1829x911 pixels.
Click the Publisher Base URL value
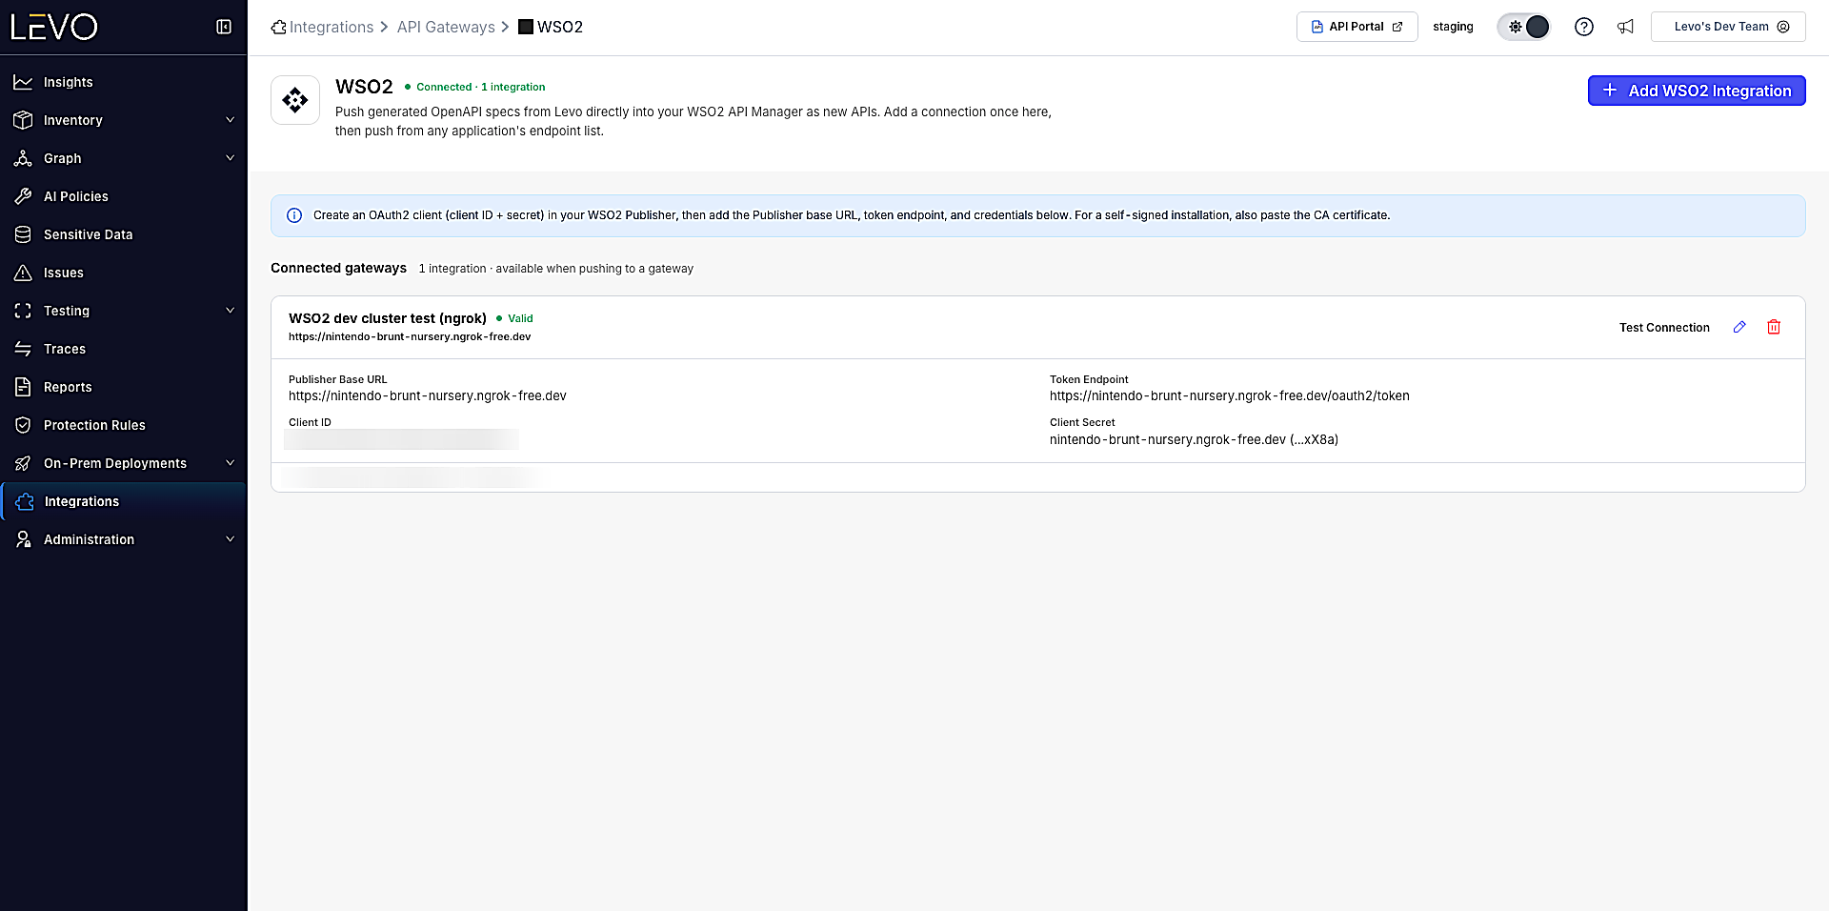(x=428, y=396)
